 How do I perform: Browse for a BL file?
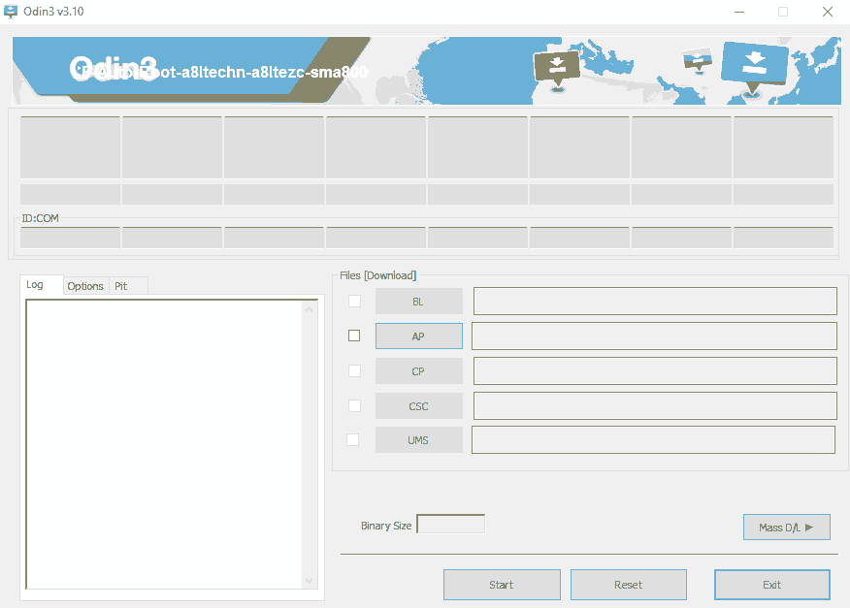[419, 302]
